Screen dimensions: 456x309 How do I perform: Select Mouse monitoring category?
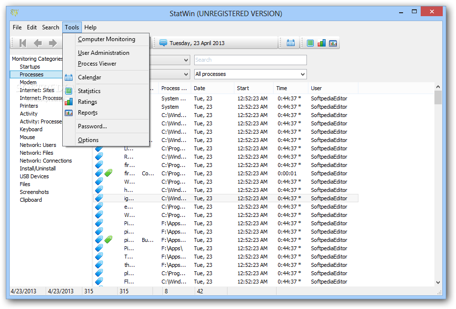(x=27, y=137)
